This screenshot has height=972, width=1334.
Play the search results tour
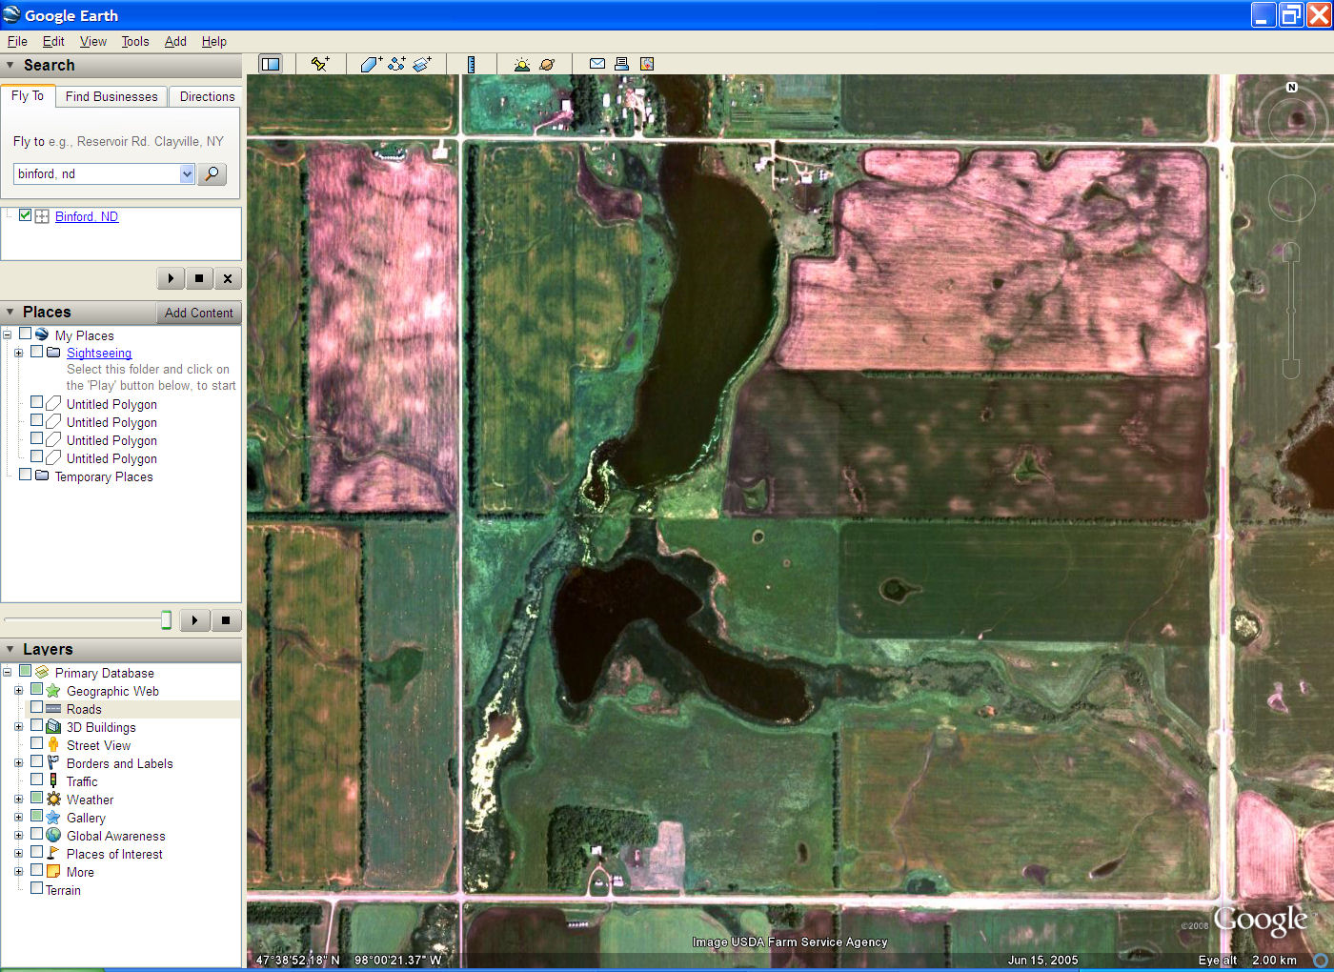click(x=171, y=278)
